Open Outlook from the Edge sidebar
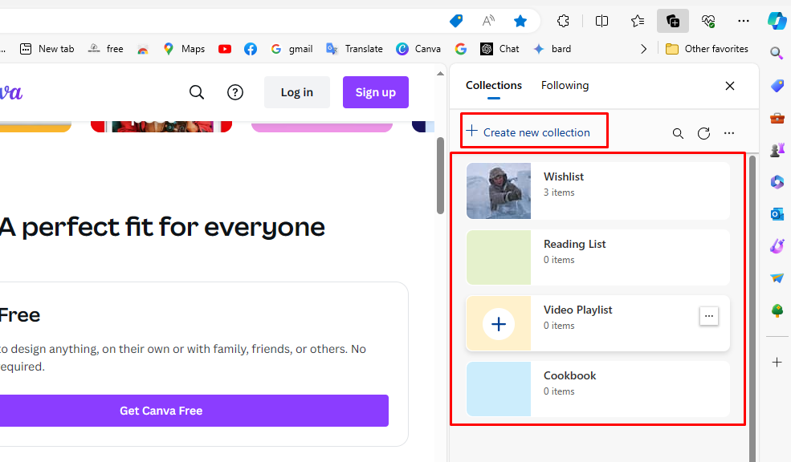Viewport: 791px width, 462px height. [777, 214]
